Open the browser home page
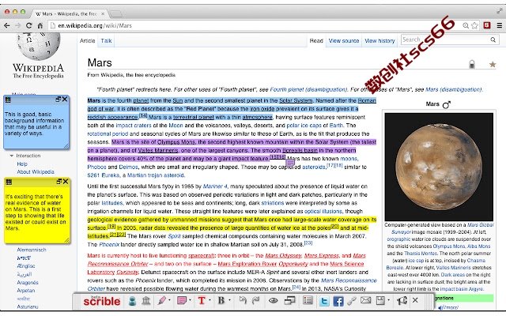This screenshot has height=316, width=506. (40, 25)
